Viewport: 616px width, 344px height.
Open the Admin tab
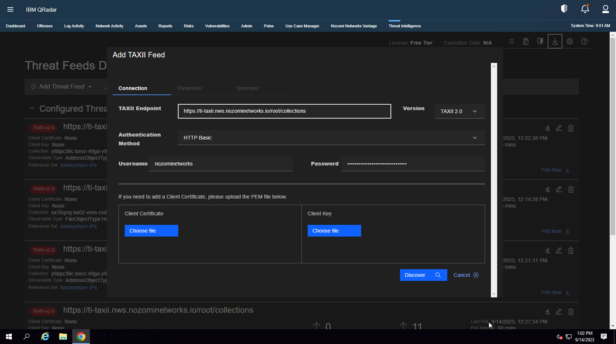click(247, 26)
